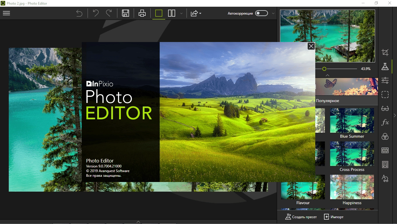The height and width of the screenshot is (224, 397).
Task: Open the text and shapes tool
Action: click(385, 178)
